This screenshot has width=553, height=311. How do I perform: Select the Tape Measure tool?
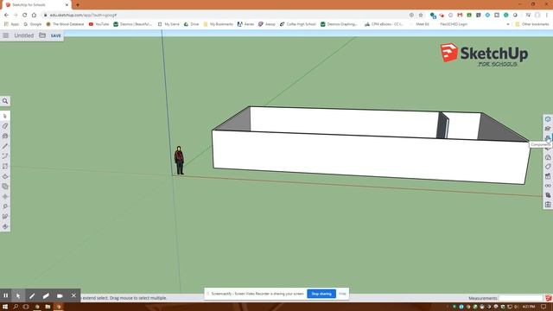coord(5,206)
